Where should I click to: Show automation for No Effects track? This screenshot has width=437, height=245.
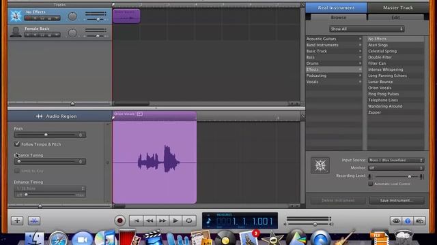(57, 18)
